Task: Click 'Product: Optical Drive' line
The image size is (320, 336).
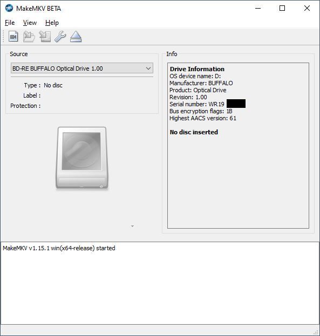Action: point(198,90)
